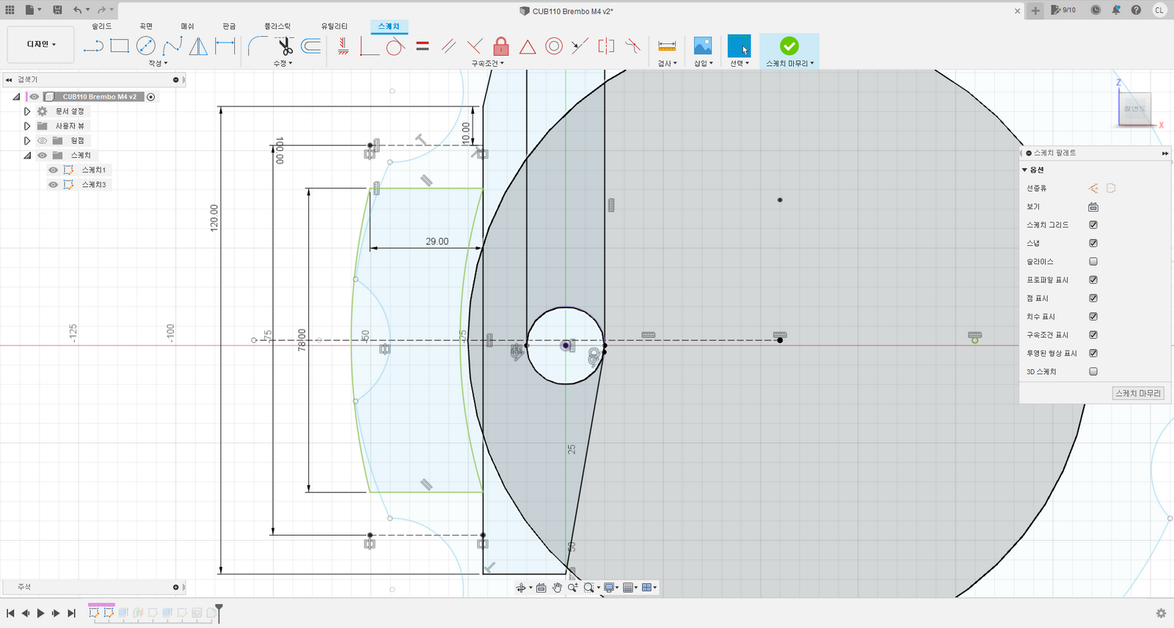Apply the Equal constraint

click(422, 46)
